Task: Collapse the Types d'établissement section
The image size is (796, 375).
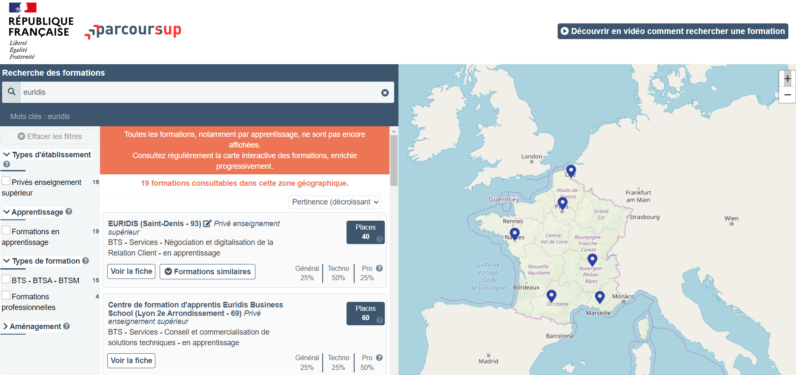Action: coord(47,155)
